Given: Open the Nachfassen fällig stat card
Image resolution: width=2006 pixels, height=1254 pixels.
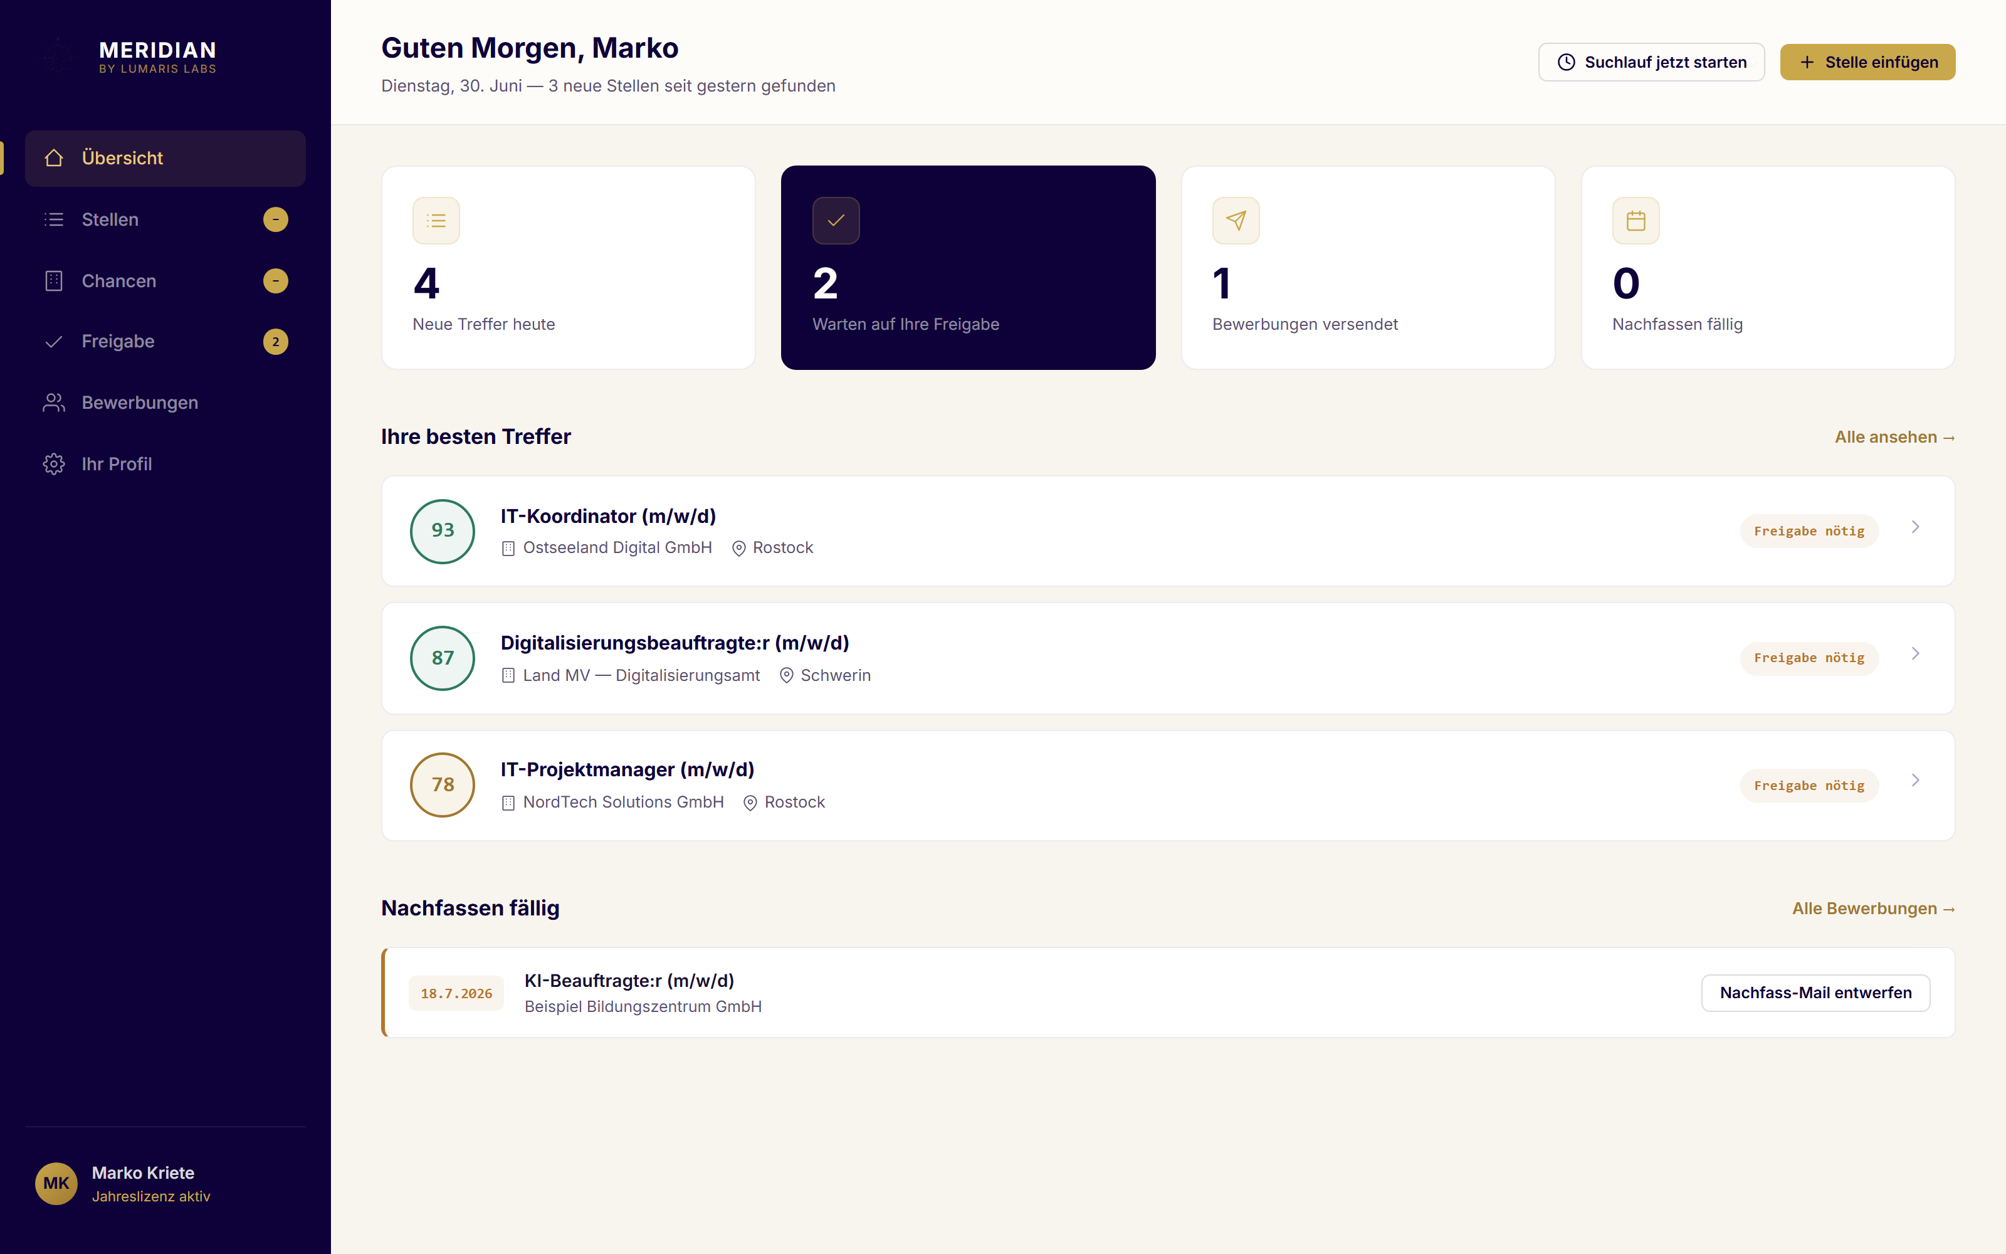Looking at the screenshot, I should (x=1768, y=268).
